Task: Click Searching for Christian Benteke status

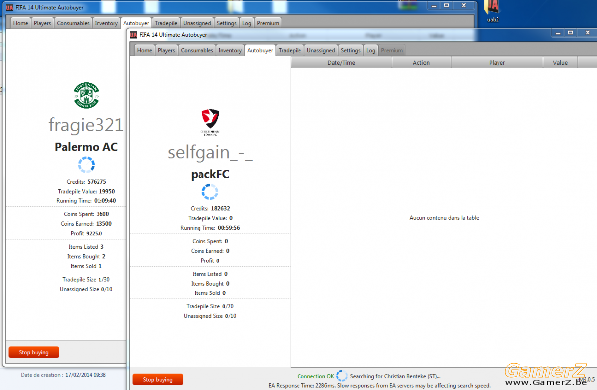Action: (395, 376)
